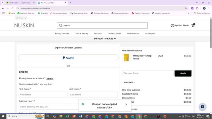
Task: Open Product Lines menu
Action: pos(115,34)
